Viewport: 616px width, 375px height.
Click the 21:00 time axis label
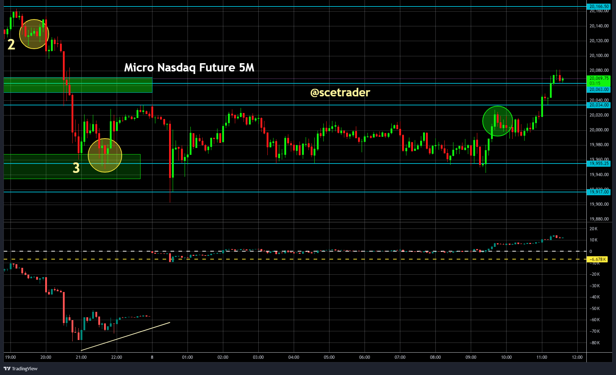coord(81,357)
